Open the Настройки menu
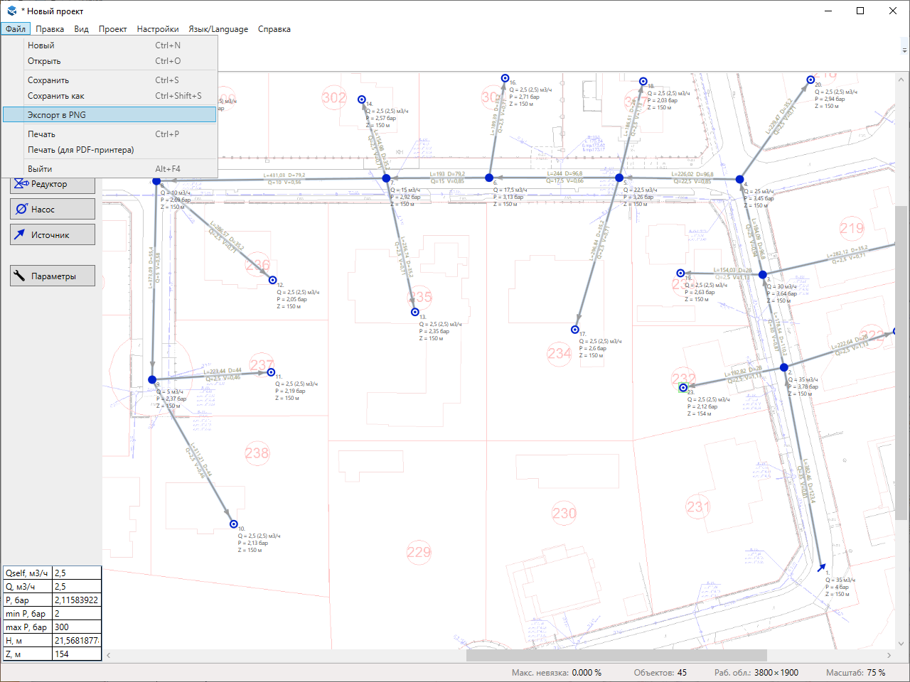The image size is (910, 682). click(158, 29)
